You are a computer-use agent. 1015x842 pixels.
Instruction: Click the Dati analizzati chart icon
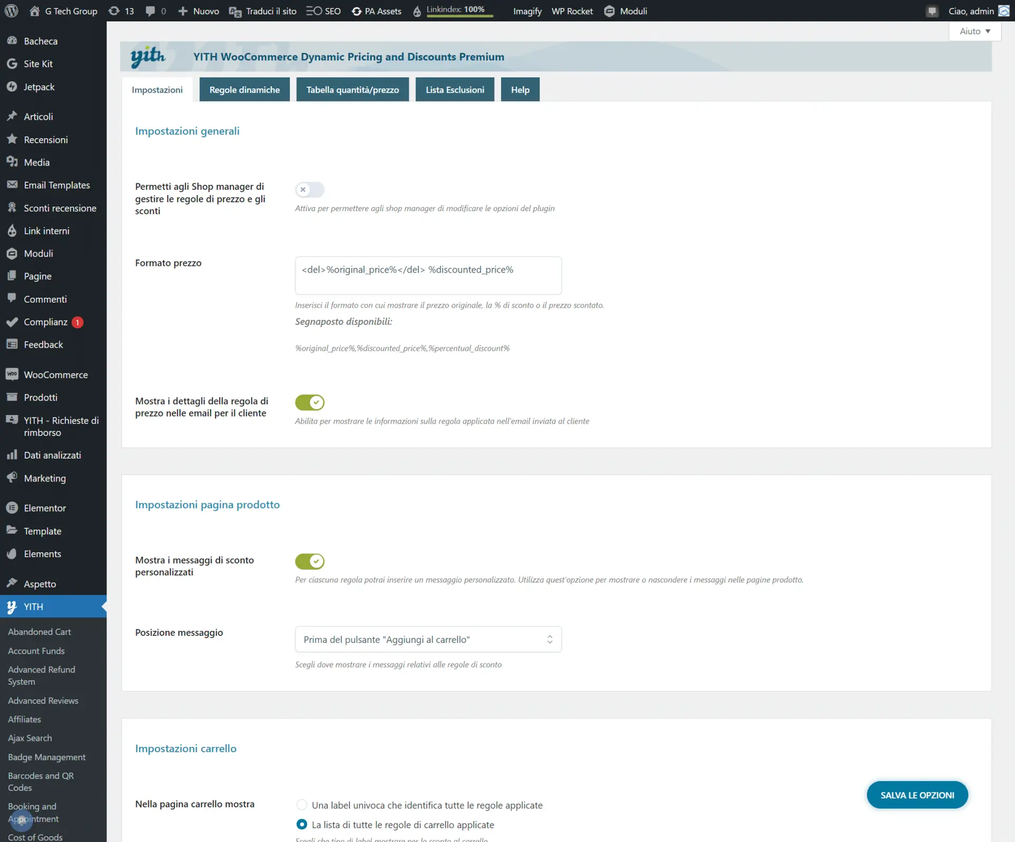tap(12, 455)
